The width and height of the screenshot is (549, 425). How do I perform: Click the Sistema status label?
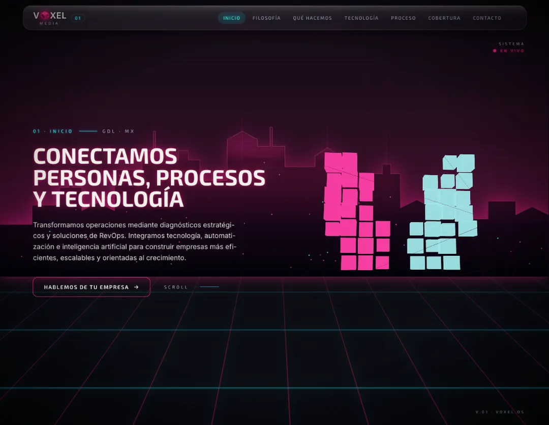(x=511, y=44)
